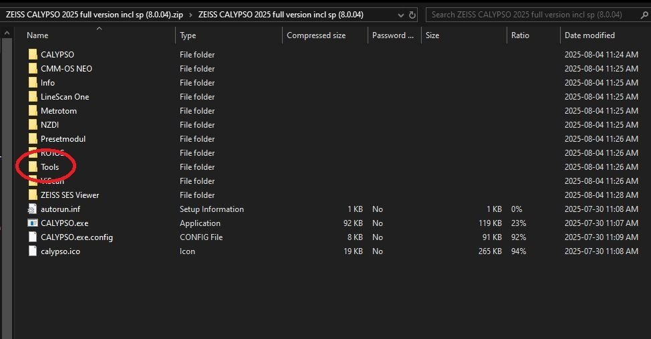Select the Presetmodul folder name
Viewport: 651px width, 339px height.
click(x=63, y=139)
